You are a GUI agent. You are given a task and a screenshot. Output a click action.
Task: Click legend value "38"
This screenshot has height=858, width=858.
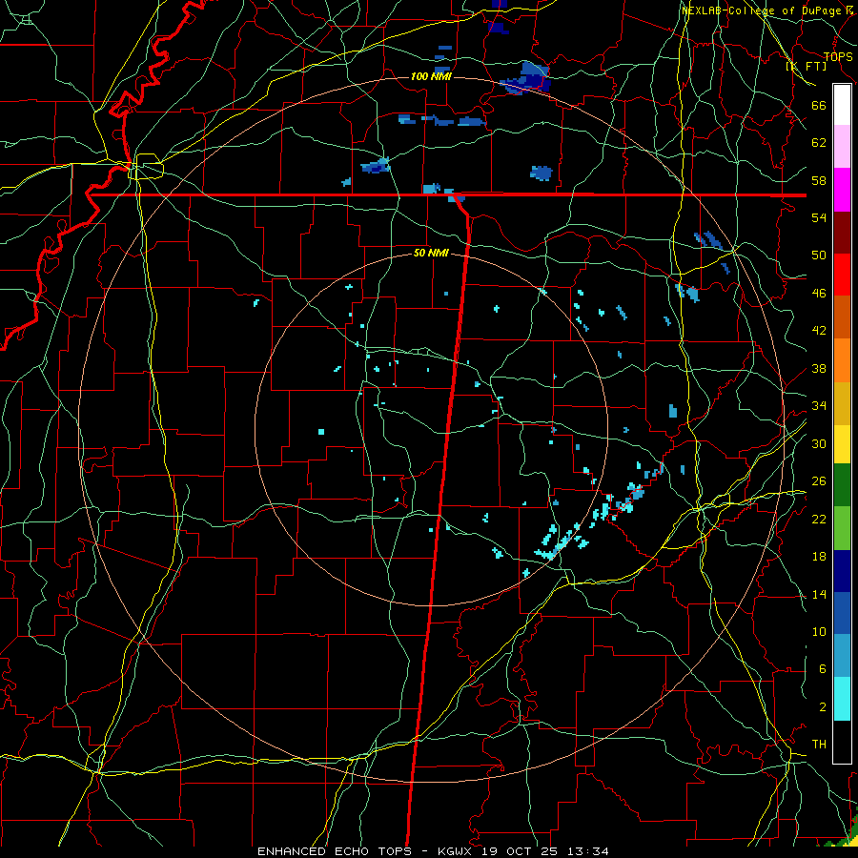819,368
